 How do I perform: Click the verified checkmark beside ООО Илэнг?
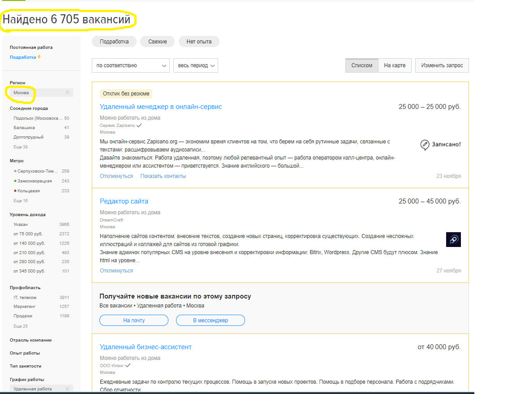click(128, 366)
